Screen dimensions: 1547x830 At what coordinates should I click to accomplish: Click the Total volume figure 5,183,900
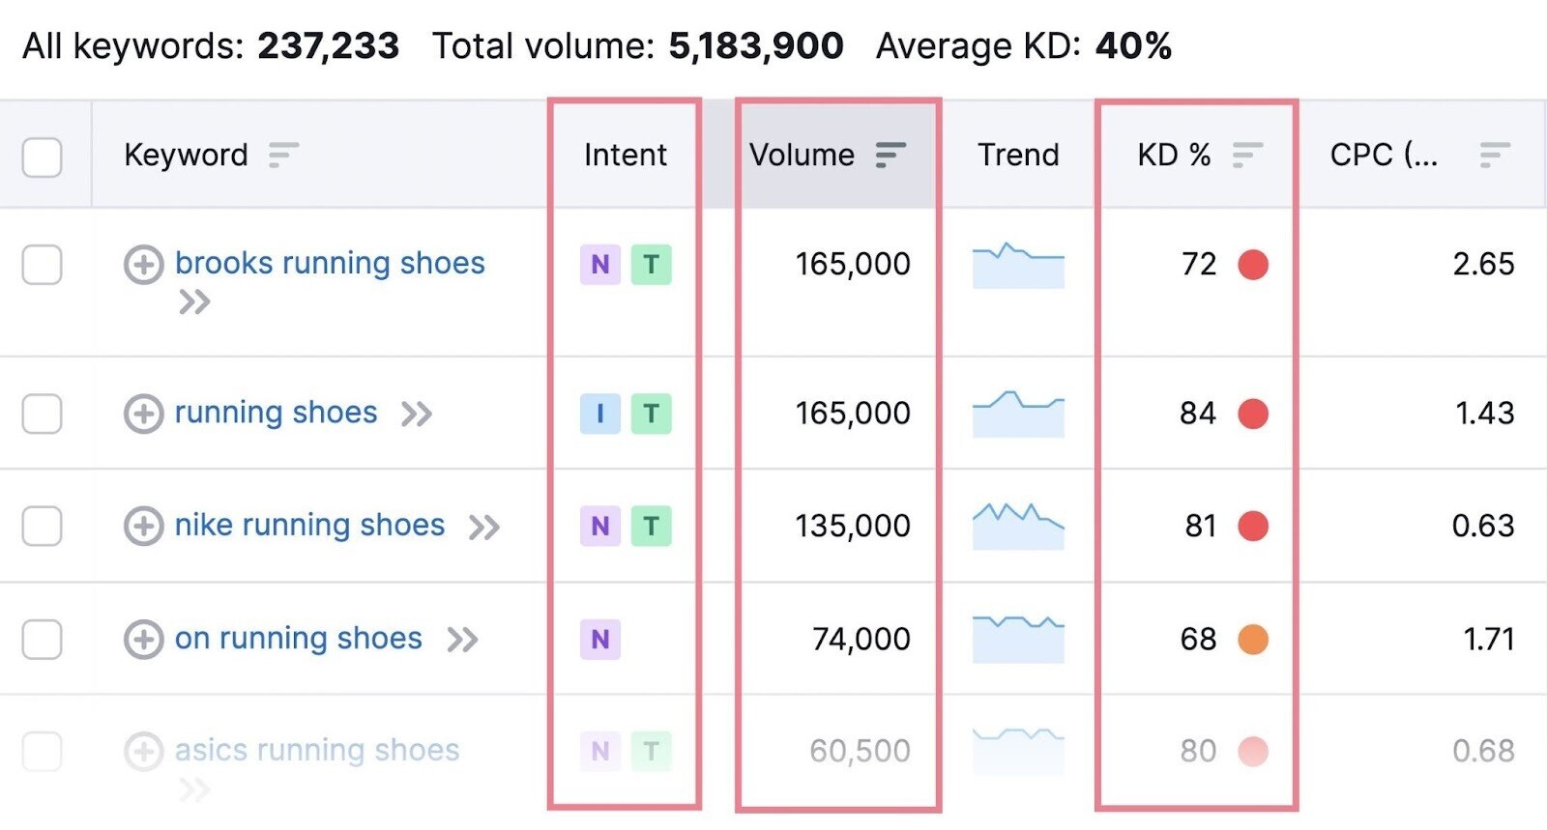click(756, 45)
